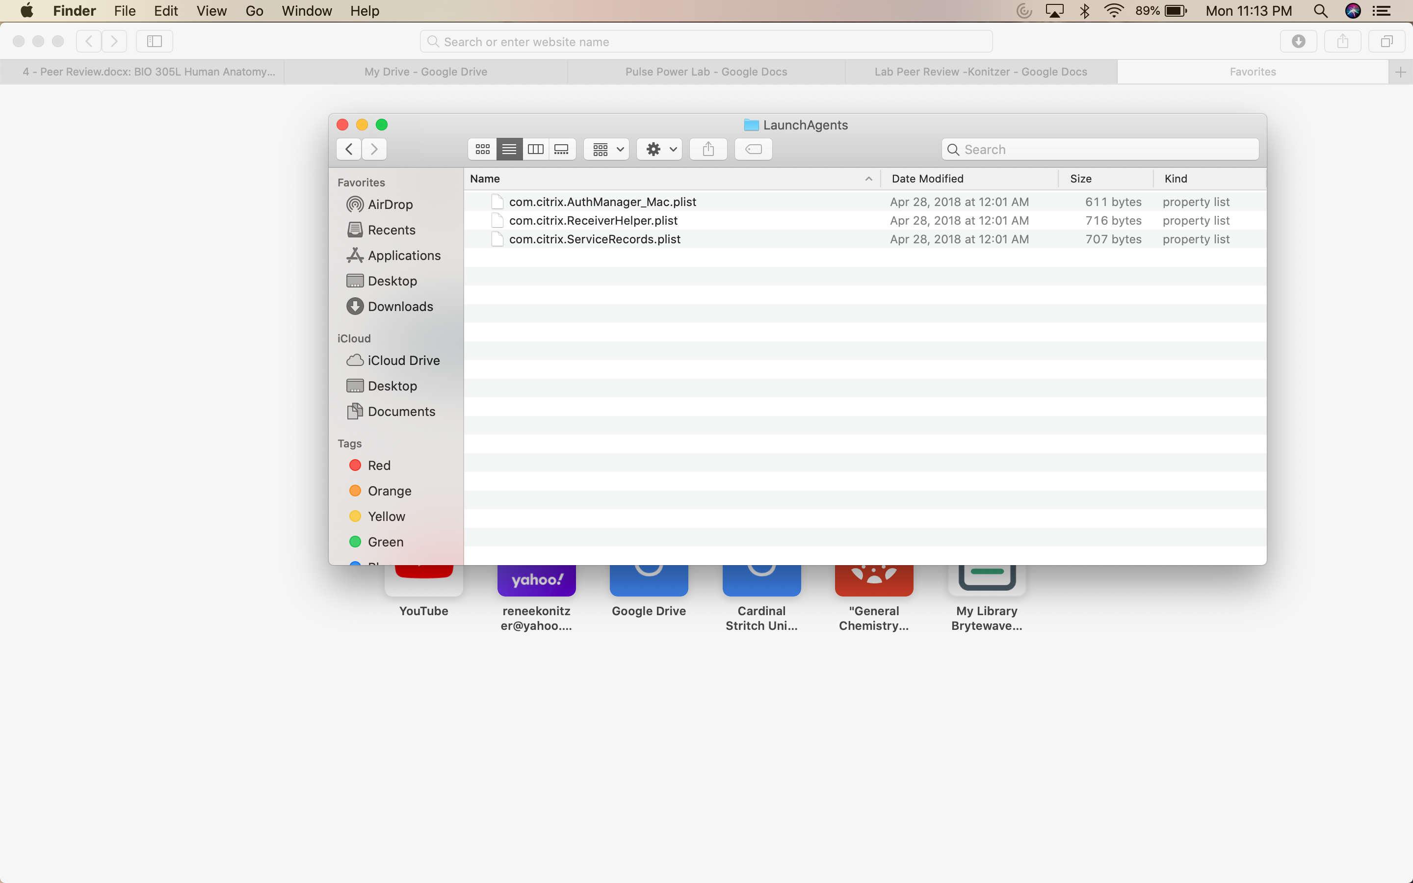Image resolution: width=1413 pixels, height=883 pixels.
Task: Open AirDrop in the sidebar
Action: pyautogui.click(x=390, y=205)
